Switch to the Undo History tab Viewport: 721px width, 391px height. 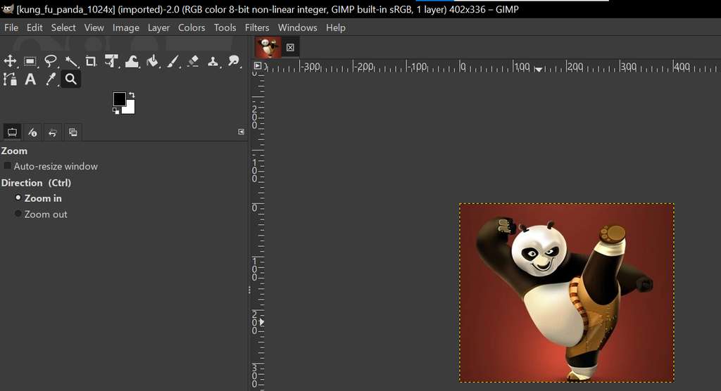tap(52, 132)
